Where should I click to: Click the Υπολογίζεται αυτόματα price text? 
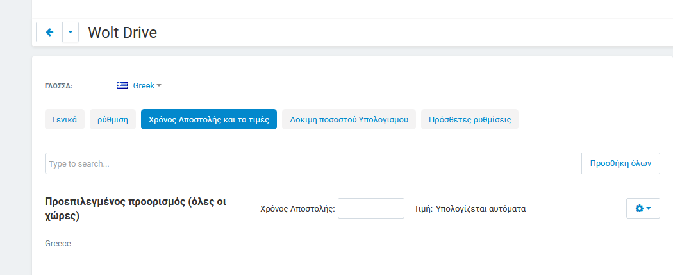(x=481, y=209)
